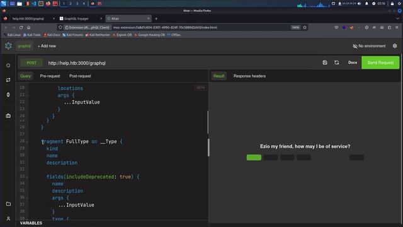
Task: Toggle the POST method selector
Action: click(x=31, y=63)
